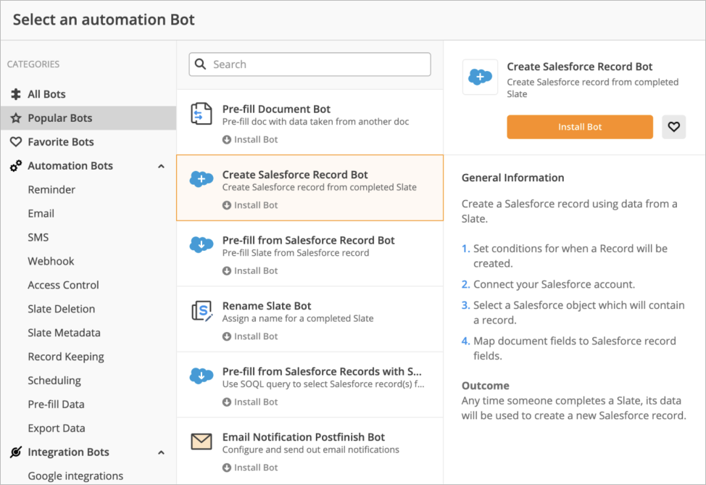Image resolution: width=706 pixels, height=485 pixels.
Task: Click the 'Outcome' heading
Action: pyautogui.click(x=486, y=386)
